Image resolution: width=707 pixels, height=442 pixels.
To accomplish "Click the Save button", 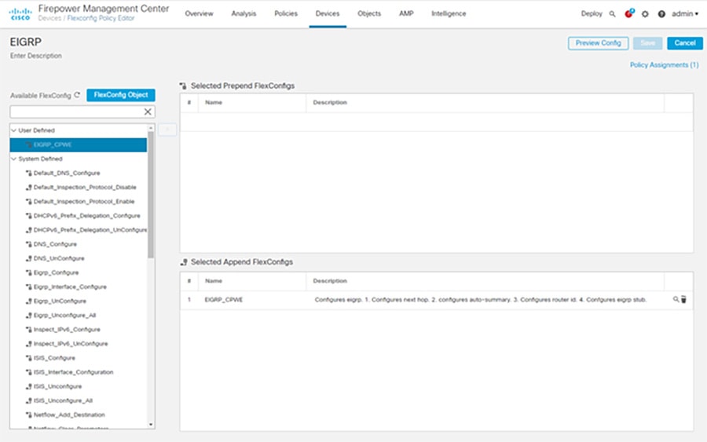I will [x=647, y=43].
